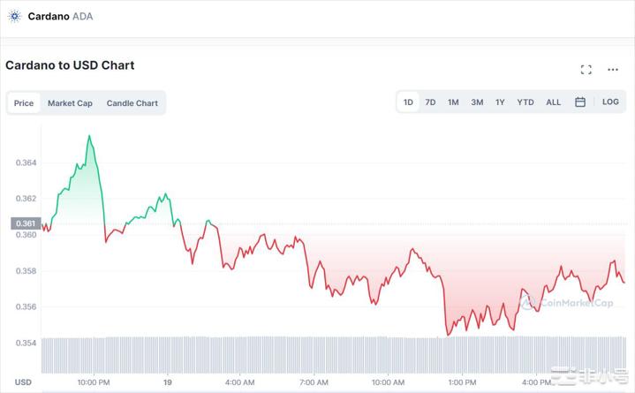Open the calendar date range picker
The width and height of the screenshot is (635, 393).
(580, 102)
